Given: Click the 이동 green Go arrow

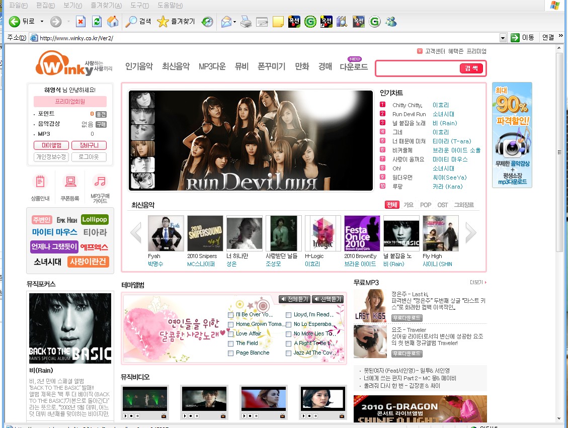Looking at the screenshot, I should 515,38.
